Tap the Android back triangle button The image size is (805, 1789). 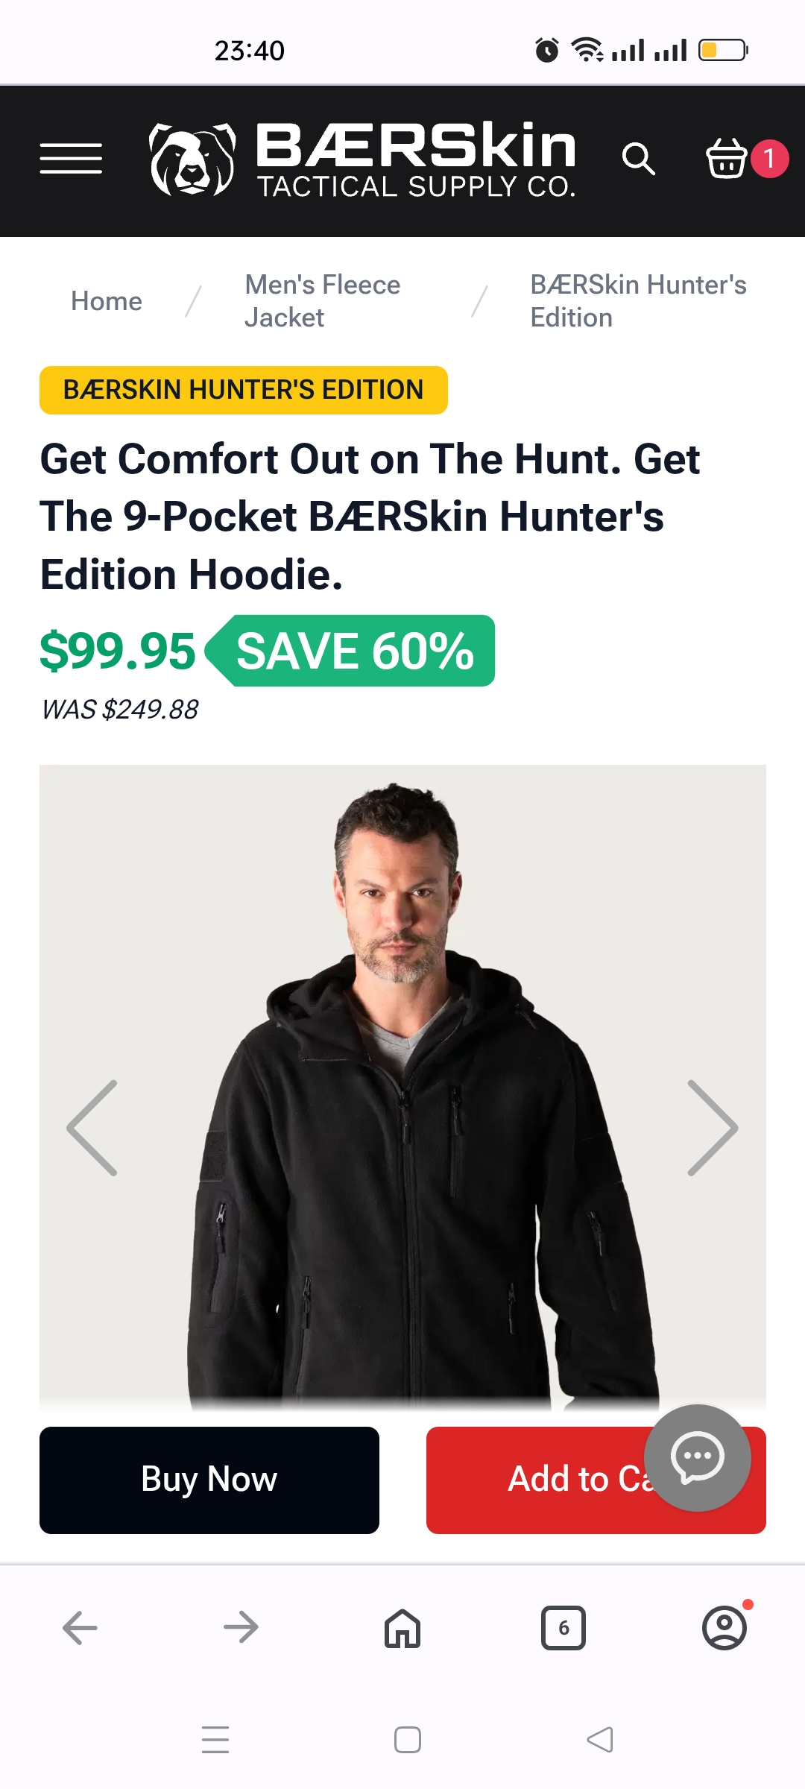[600, 1740]
